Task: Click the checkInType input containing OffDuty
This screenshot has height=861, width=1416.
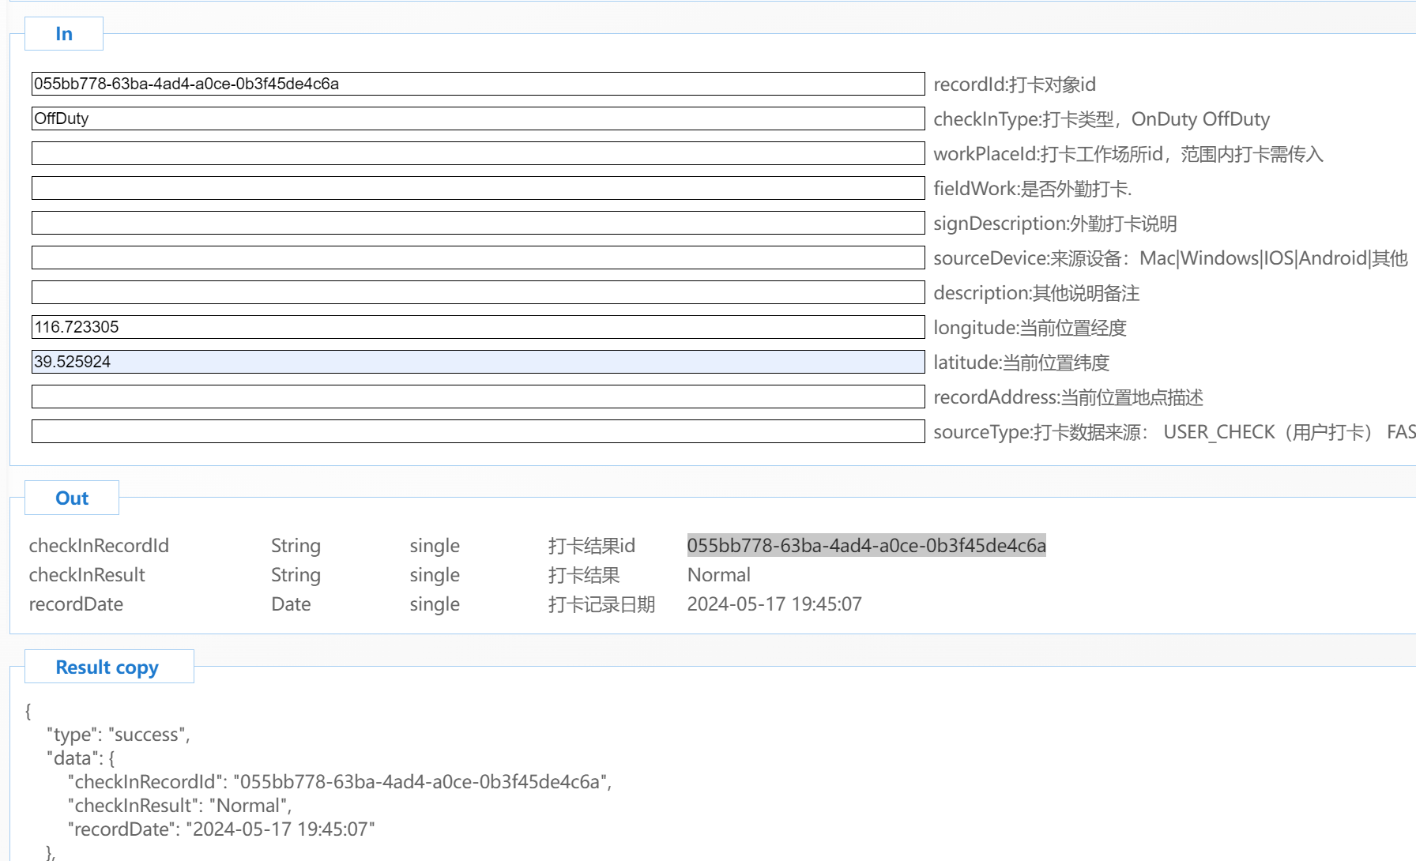Action: pyautogui.click(x=478, y=118)
